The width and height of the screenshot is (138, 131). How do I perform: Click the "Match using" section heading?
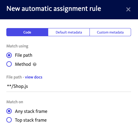tap(17, 46)
